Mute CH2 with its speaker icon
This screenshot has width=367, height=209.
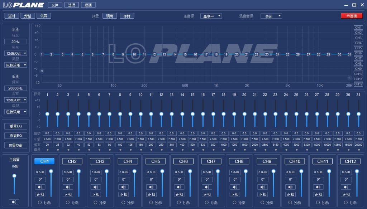pos(68,187)
